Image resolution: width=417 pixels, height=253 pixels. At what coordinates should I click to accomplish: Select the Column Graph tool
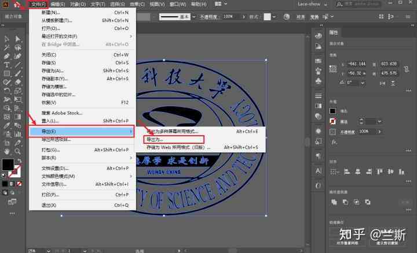[x=18, y=134]
